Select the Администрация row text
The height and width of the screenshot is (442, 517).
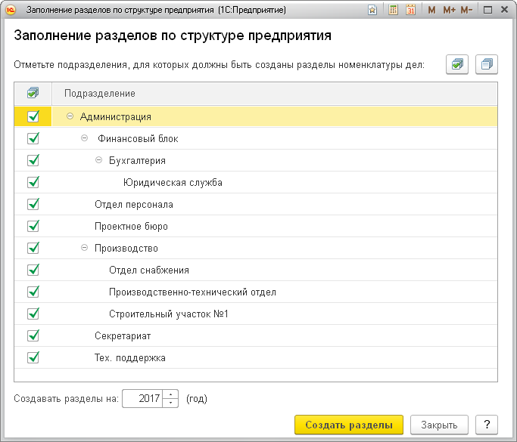[115, 117]
